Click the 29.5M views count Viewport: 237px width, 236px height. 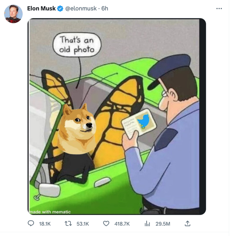(163, 224)
